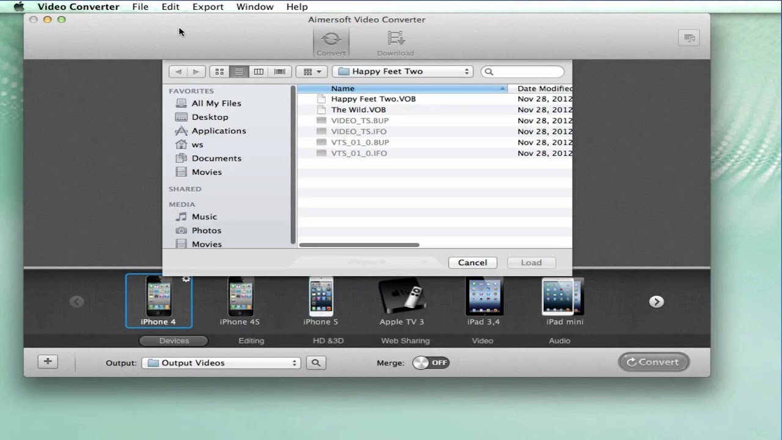This screenshot has height=440, width=782.
Task: Switch to the Devices tab
Action: click(x=174, y=341)
